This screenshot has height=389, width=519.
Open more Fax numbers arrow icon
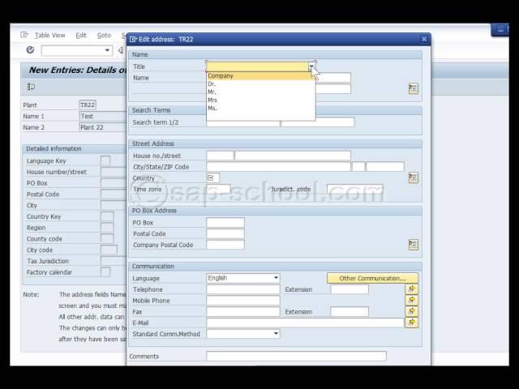tap(411, 311)
